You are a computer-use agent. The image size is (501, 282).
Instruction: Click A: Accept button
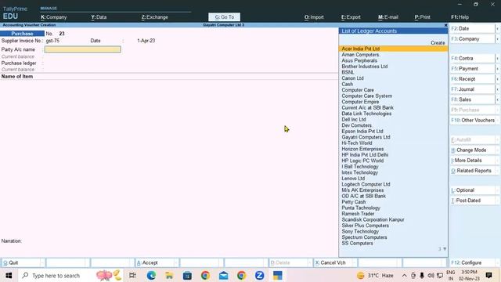pos(157,262)
